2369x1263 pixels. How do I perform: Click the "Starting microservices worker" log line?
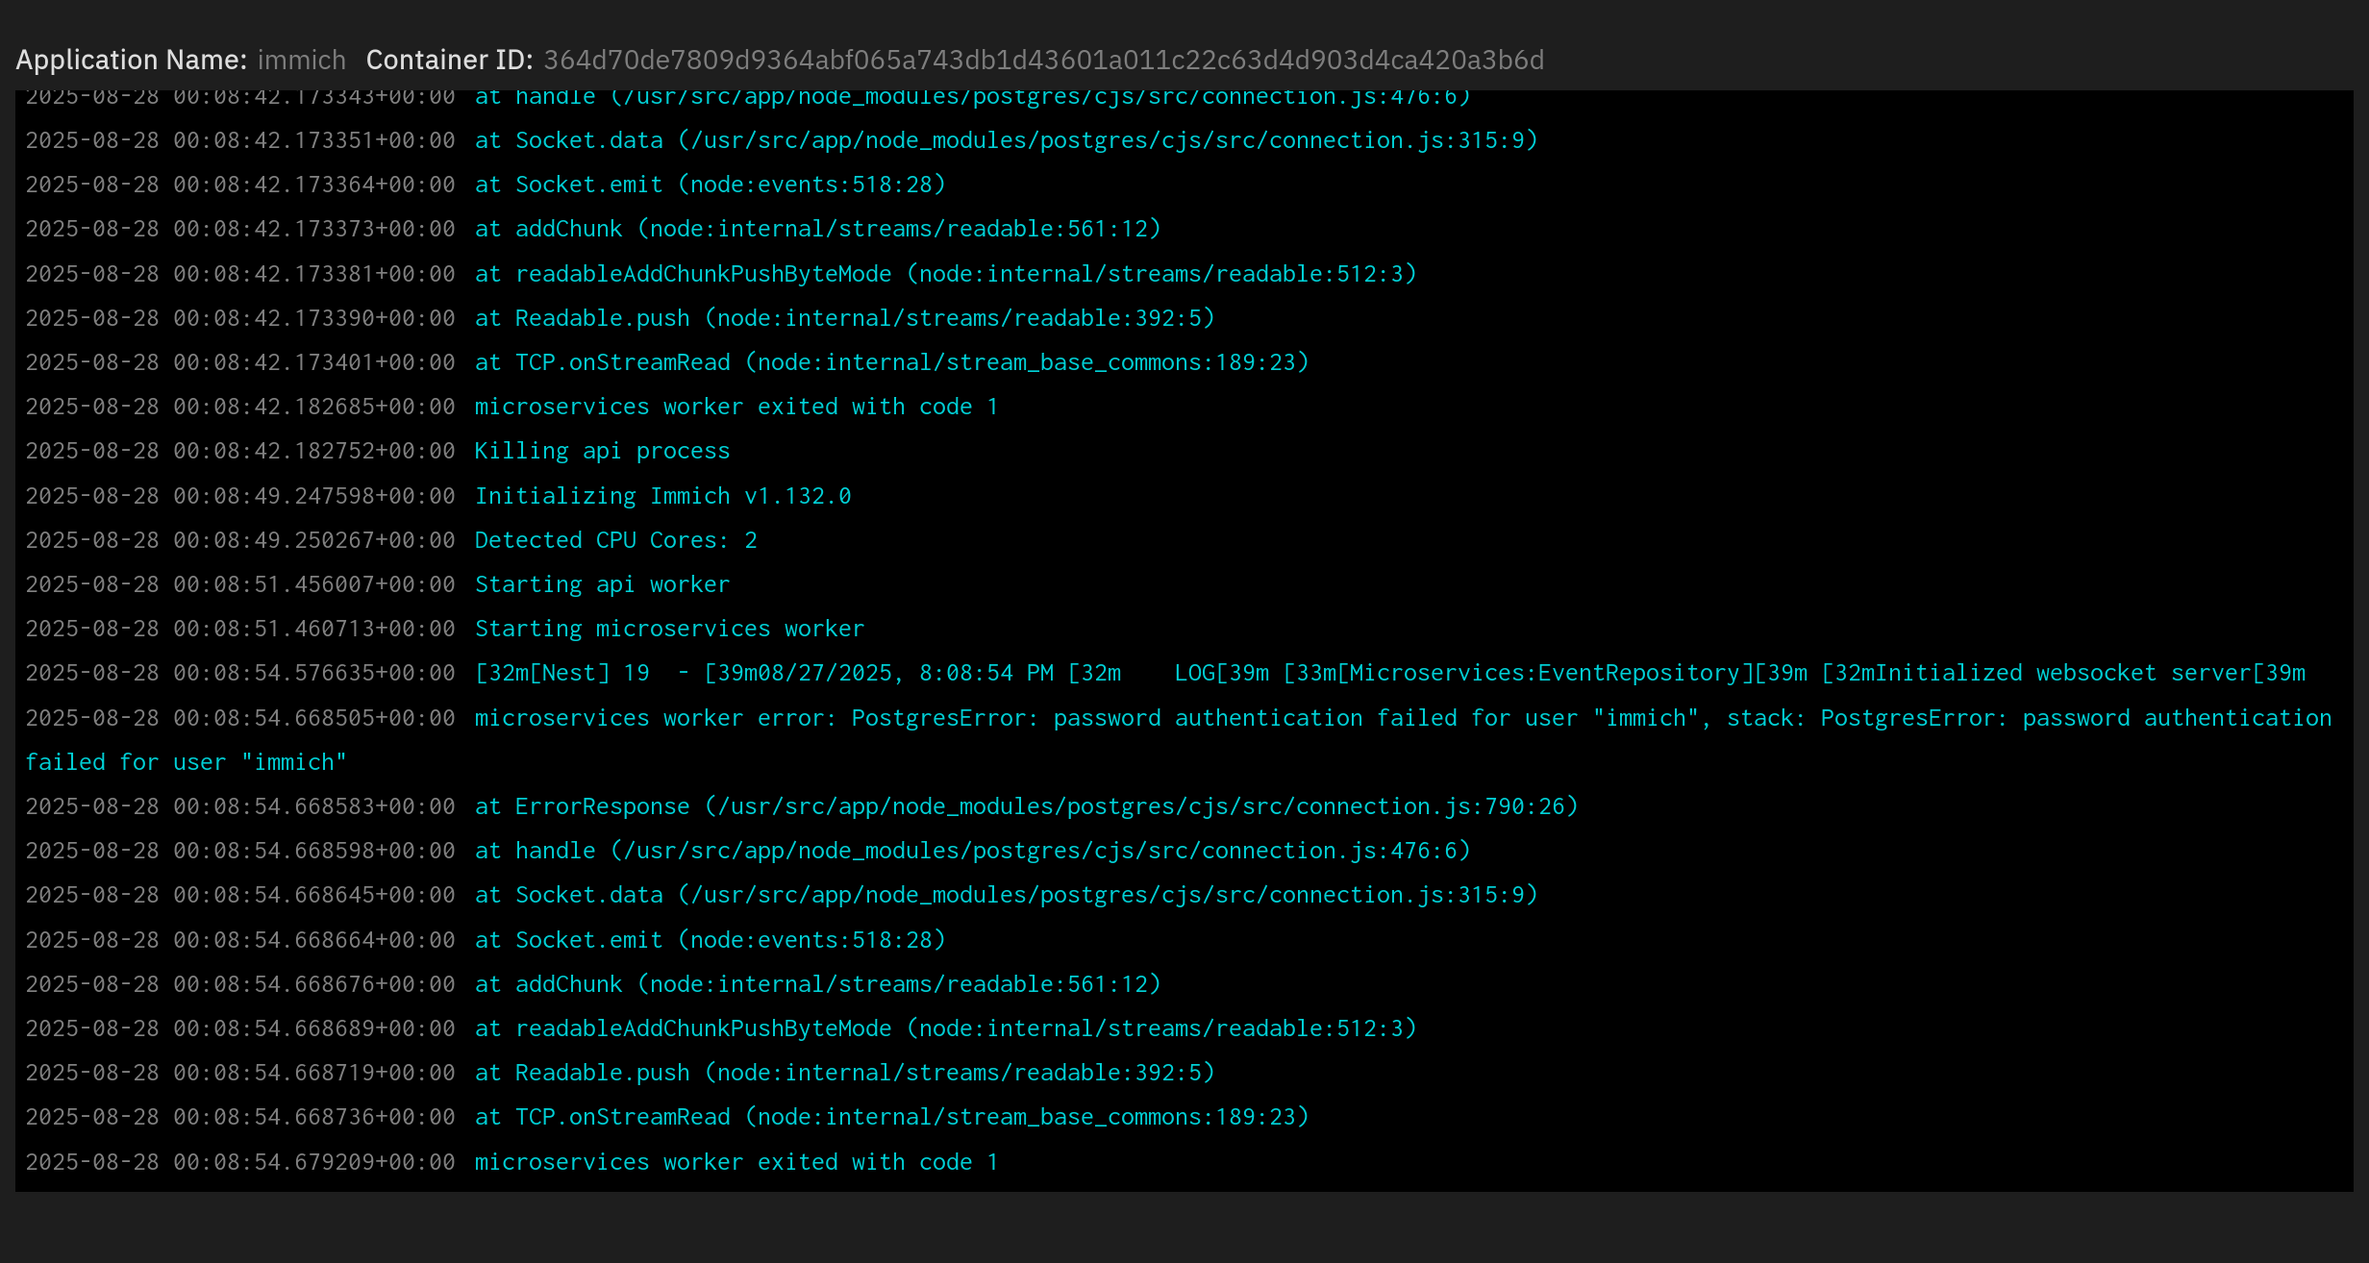click(x=669, y=629)
